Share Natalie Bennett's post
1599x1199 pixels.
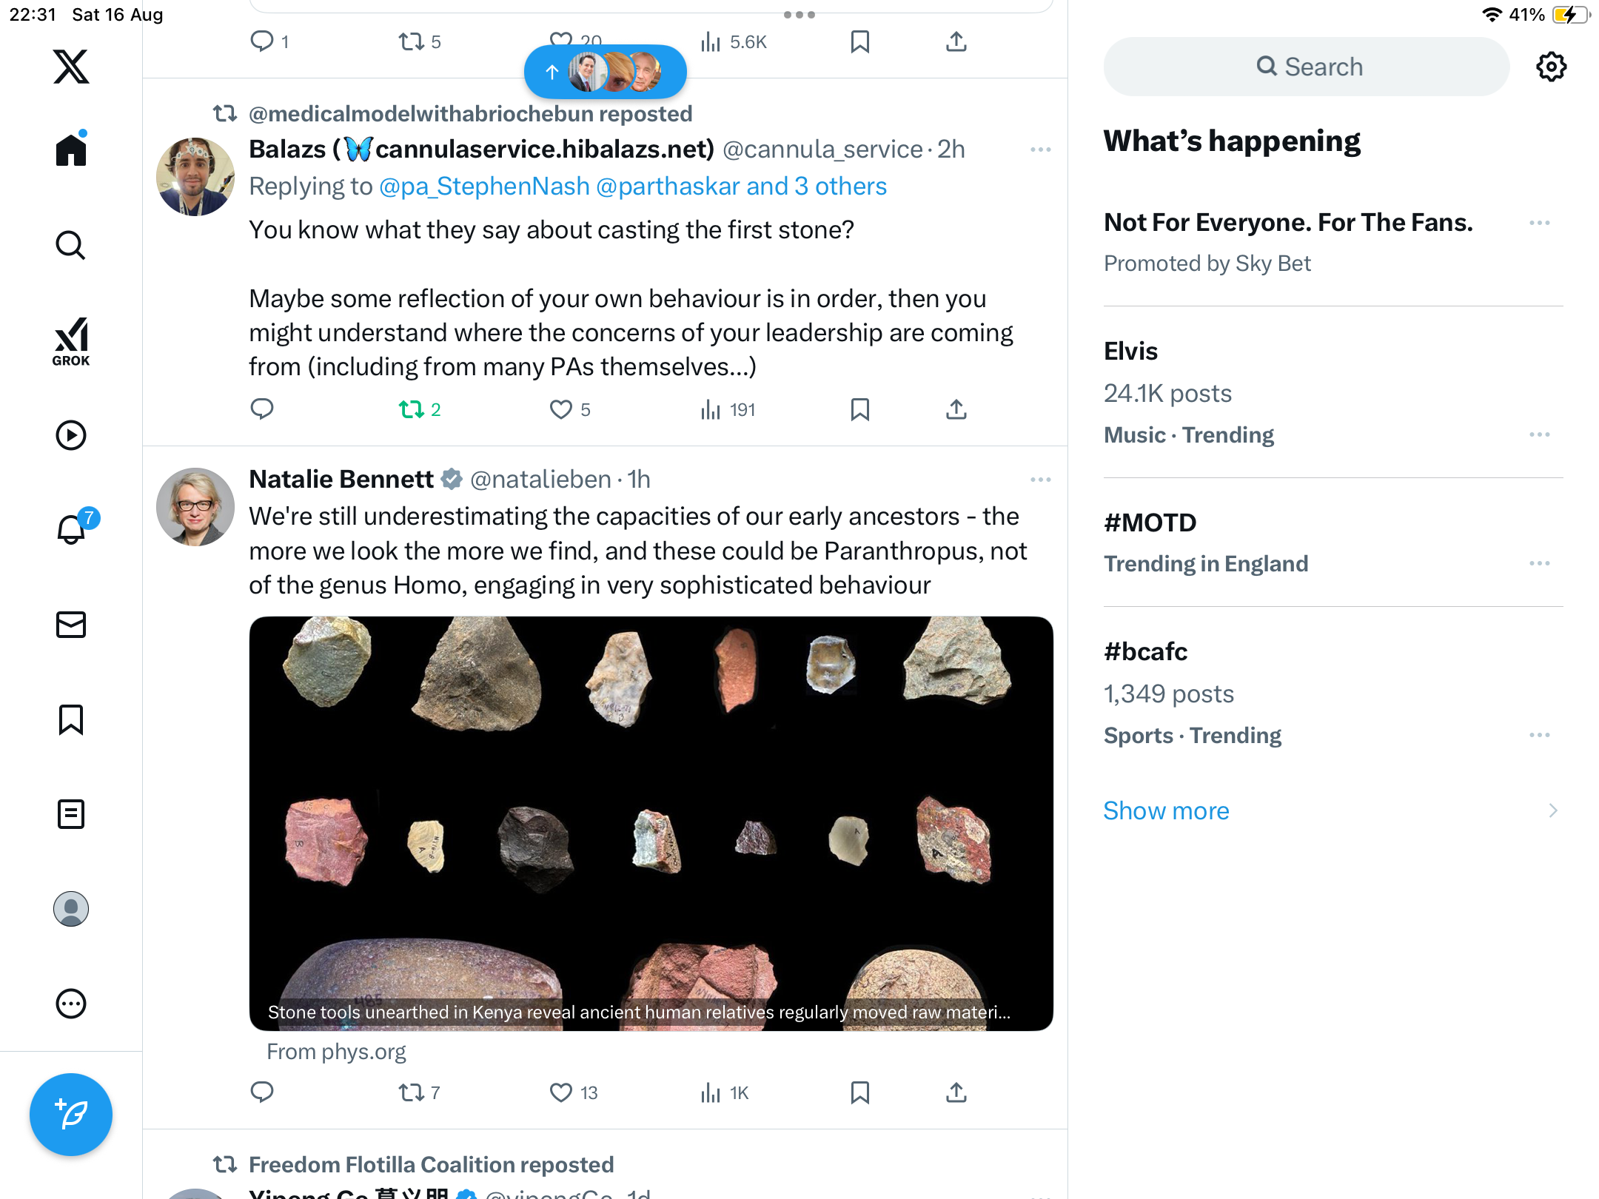click(956, 1092)
